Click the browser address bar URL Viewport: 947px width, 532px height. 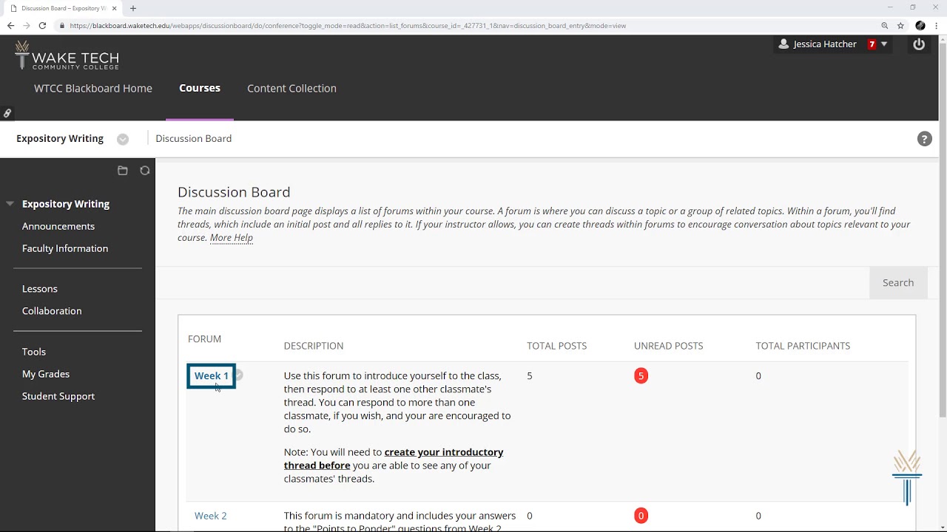coord(348,25)
